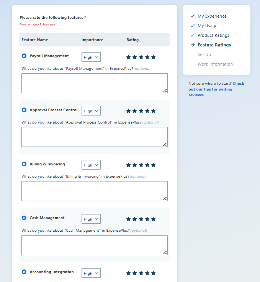Viewport: 260px width, 282px height.
Task: Rate Accounting Integration five stars
Action: [154, 273]
